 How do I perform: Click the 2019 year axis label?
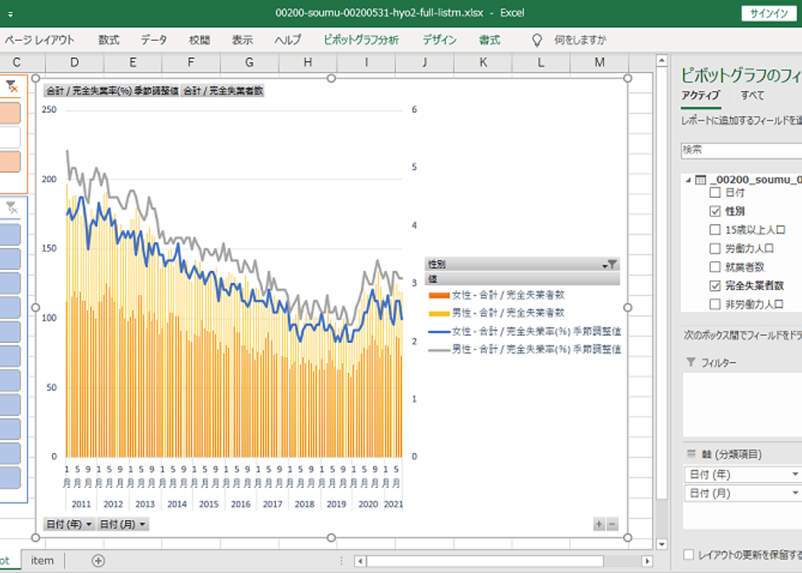pyautogui.click(x=336, y=504)
